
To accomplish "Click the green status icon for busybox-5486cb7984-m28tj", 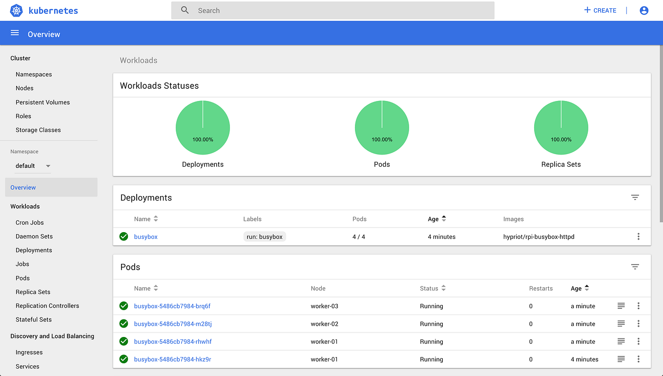I will click(124, 323).
